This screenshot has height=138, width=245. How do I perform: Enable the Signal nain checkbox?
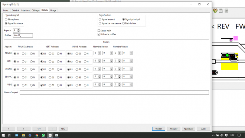pos(99,31)
